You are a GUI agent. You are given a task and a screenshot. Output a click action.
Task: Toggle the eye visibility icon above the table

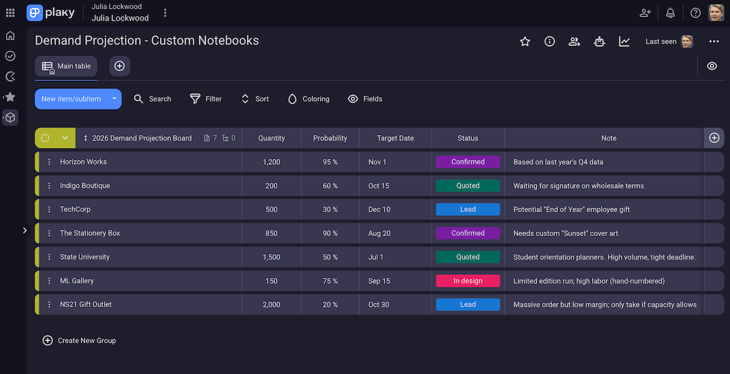point(712,66)
